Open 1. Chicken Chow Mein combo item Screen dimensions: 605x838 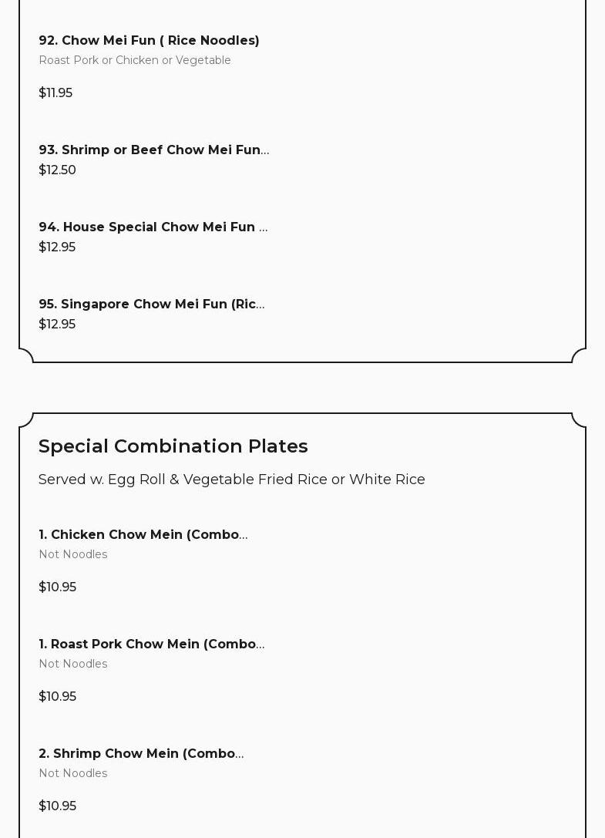(x=143, y=534)
